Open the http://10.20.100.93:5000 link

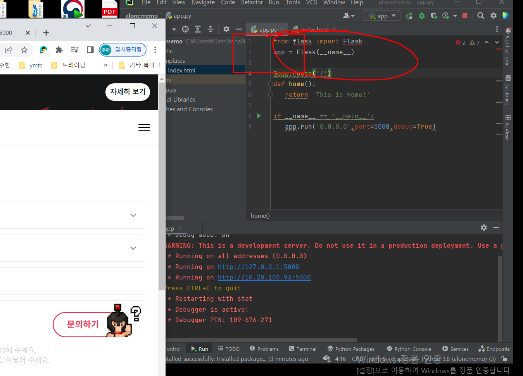click(x=264, y=278)
